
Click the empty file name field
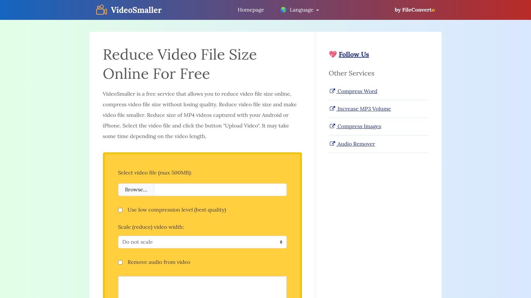pos(220,190)
